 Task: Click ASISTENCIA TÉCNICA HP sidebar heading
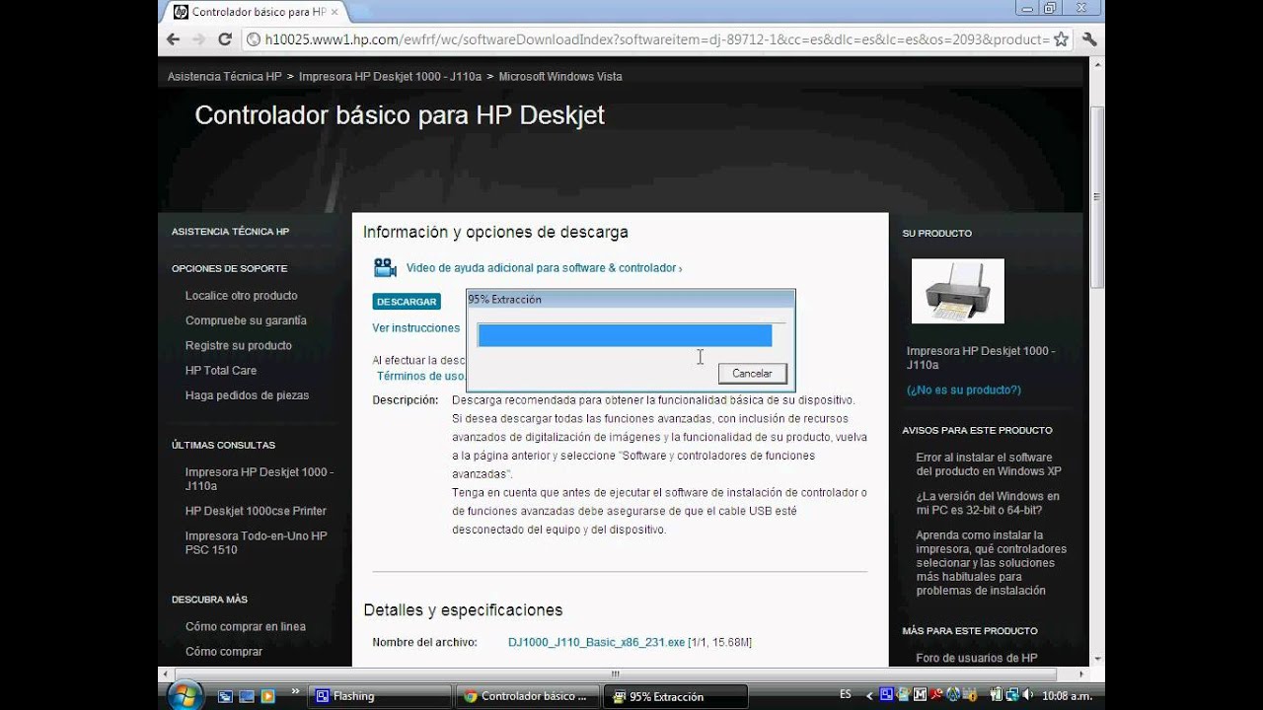230,232
